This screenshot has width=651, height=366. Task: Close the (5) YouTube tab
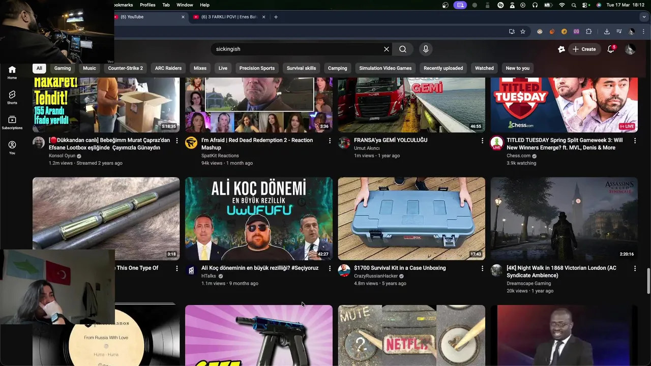[183, 17]
